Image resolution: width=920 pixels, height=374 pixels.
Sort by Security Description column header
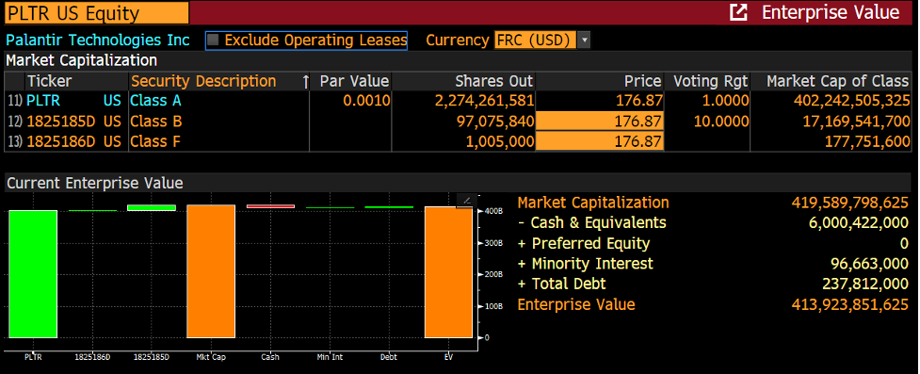(203, 81)
